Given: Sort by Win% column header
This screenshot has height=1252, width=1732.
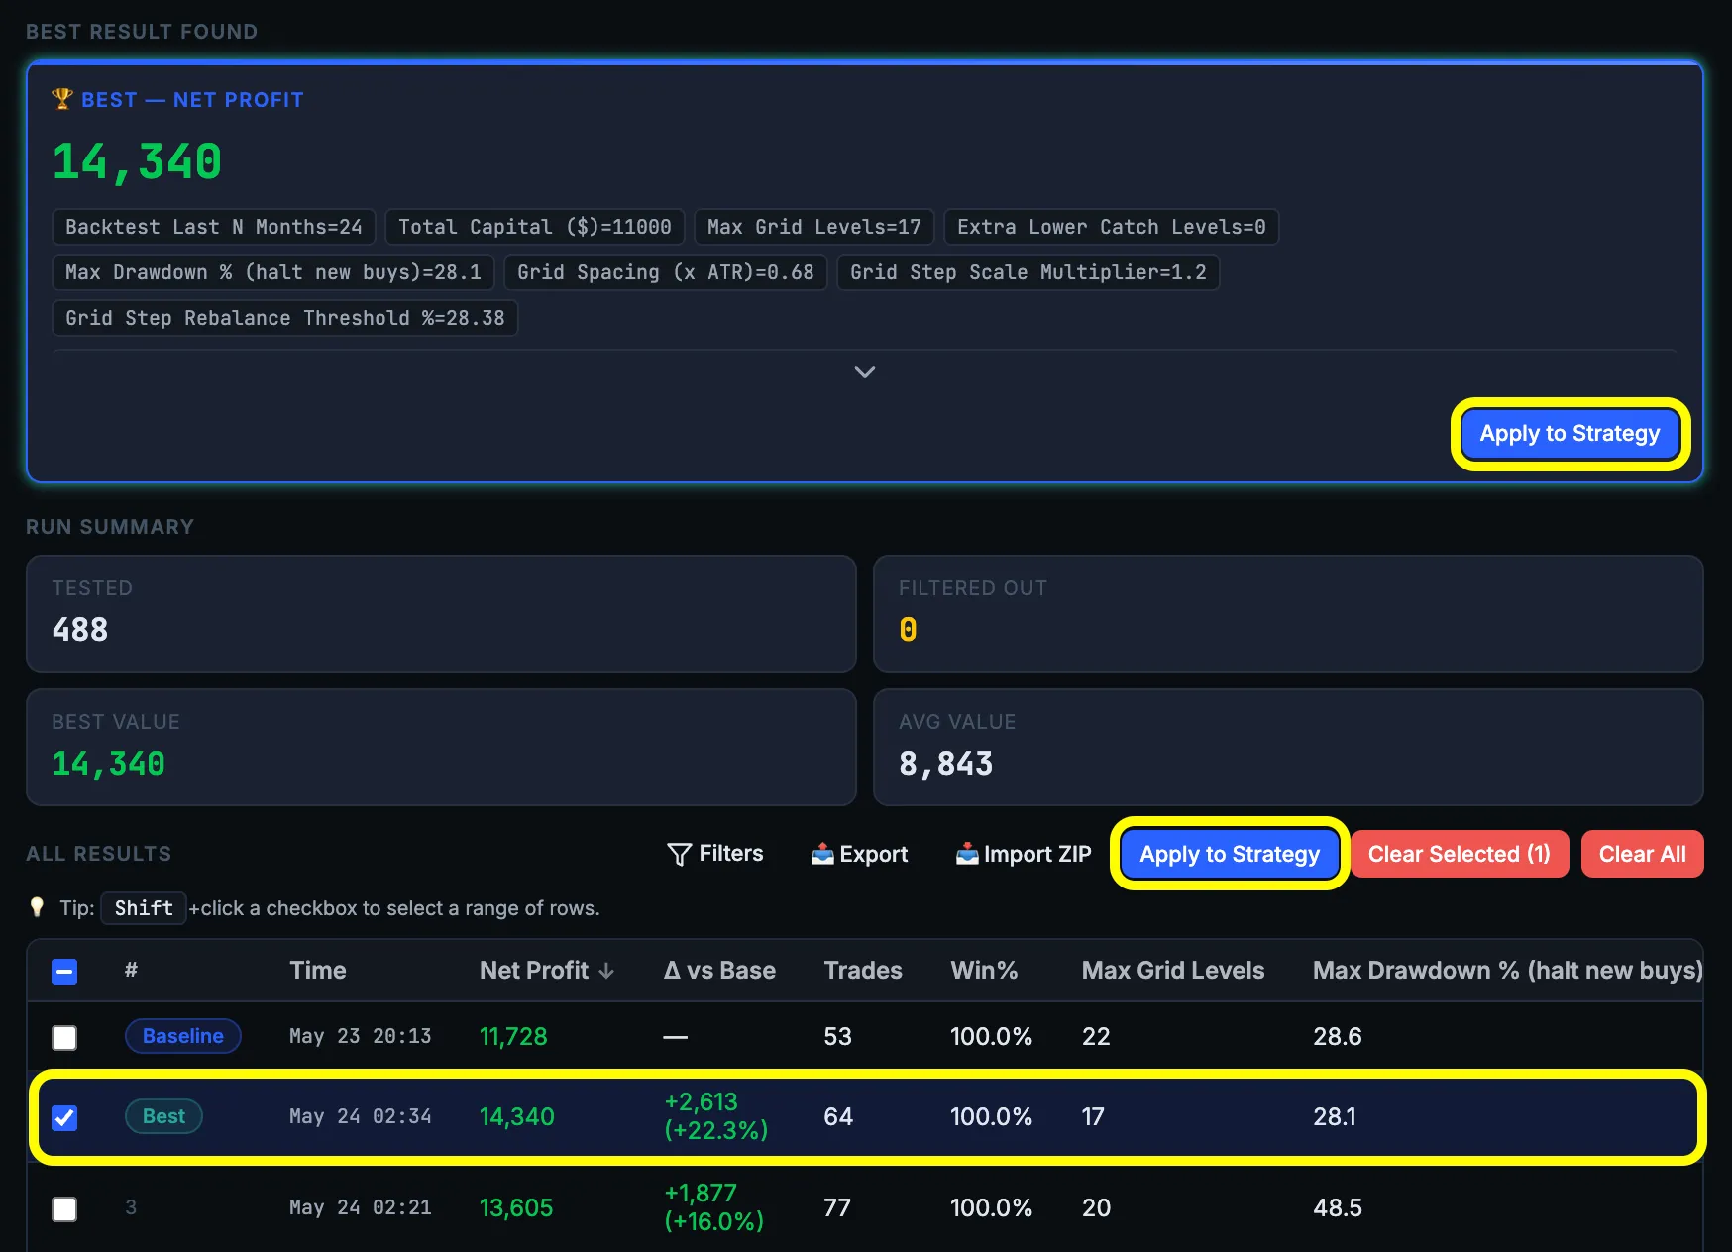Looking at the screenshot, I should [984, 971].
